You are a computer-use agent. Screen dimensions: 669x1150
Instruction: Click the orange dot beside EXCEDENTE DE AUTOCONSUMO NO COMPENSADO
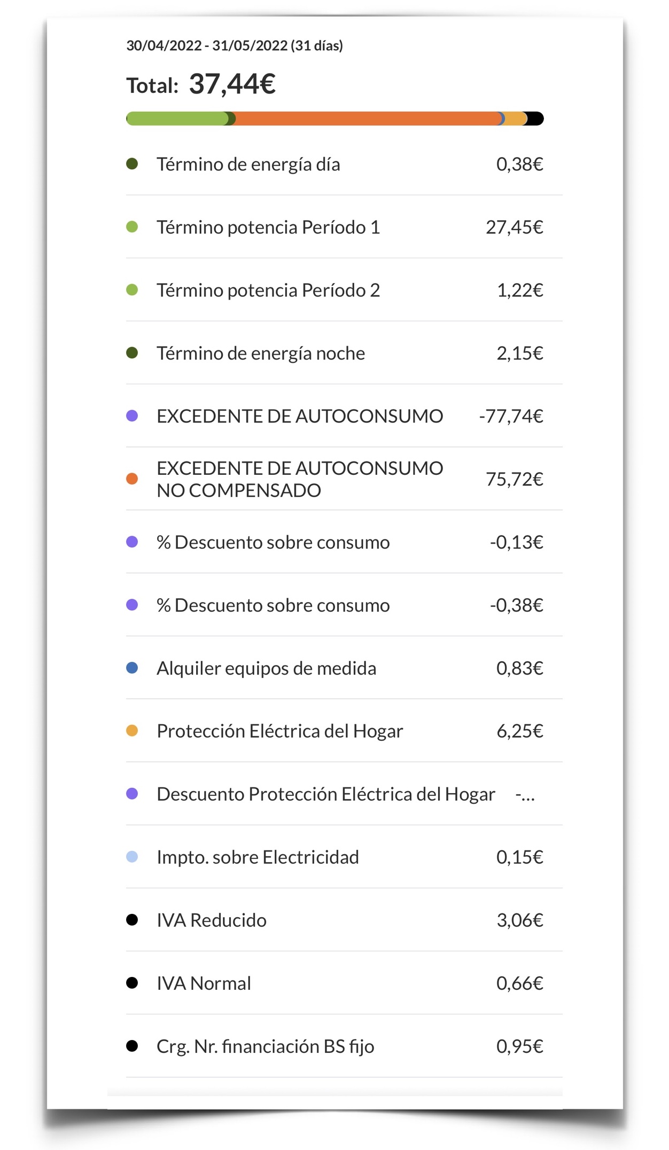coord(132,479)
